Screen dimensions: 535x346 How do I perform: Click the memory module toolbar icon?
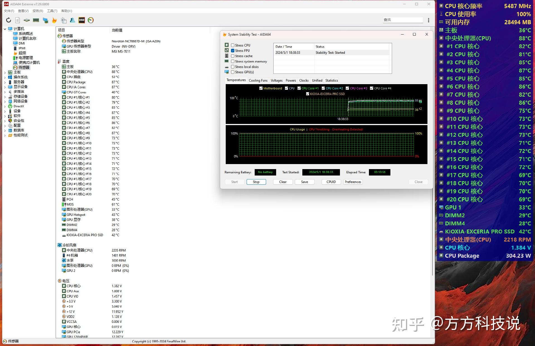tap(36, 20)
